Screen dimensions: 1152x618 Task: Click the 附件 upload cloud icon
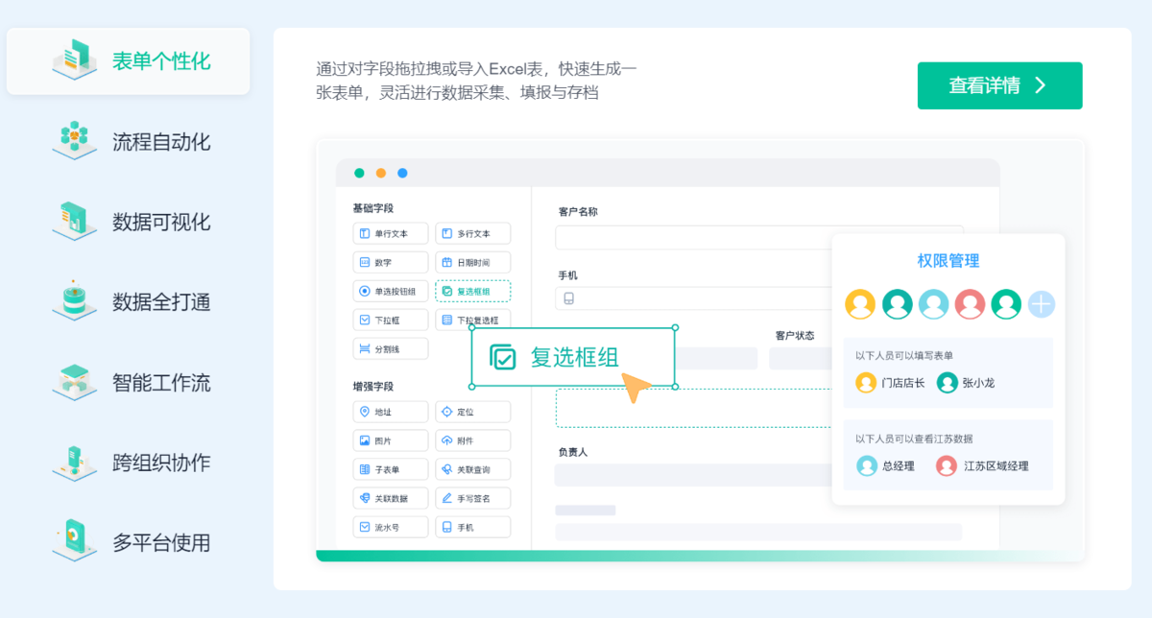446,440
